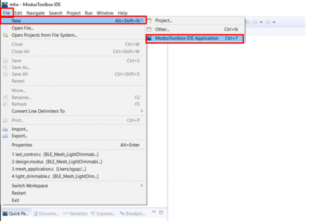Expand Convert Line Delimiters To submenu
Viewport: 316px width, 221px height.
click(x=74, y=111)
